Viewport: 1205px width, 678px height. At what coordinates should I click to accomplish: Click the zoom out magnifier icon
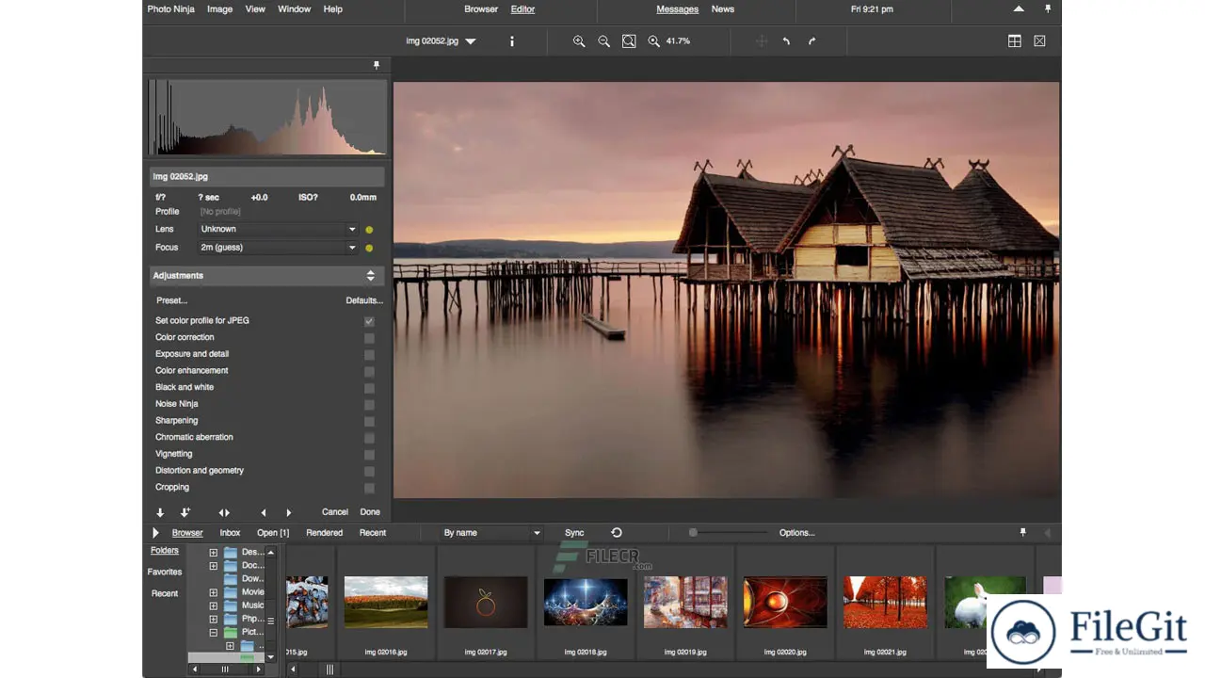click(603, 41)
